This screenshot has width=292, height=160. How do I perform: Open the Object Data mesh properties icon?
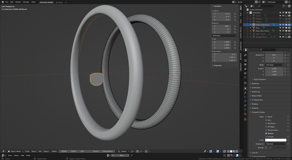[245, 110]
